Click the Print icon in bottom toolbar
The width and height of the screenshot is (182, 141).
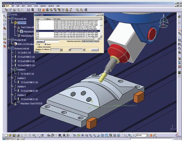18,135
